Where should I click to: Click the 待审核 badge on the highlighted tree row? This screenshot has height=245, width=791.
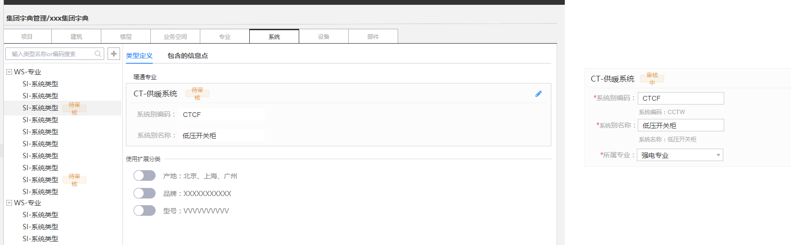[x=74, y=108]
